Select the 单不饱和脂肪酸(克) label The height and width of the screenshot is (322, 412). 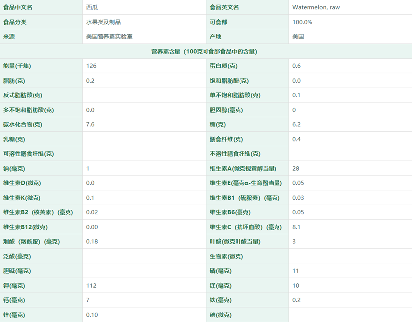tap(235, 95)
